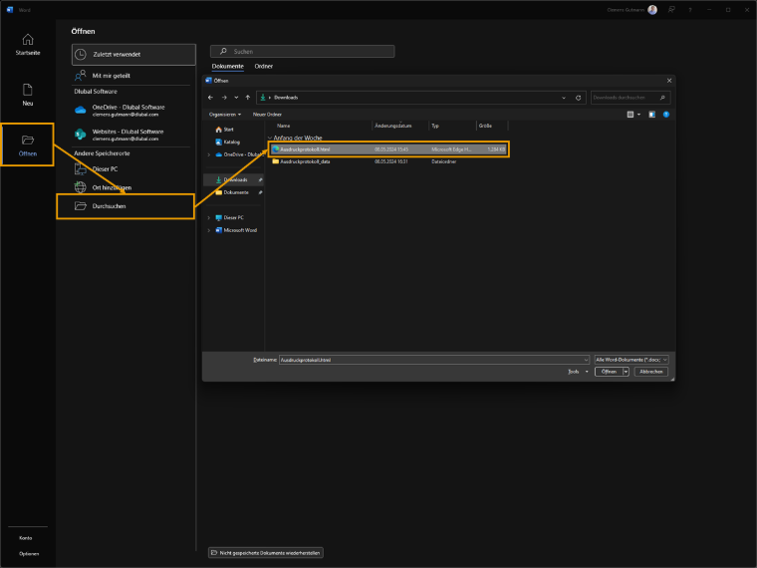Open file type filter Alle Word-Dokumente
Viewport: 757px width, 568px height.
coord(631,360)
